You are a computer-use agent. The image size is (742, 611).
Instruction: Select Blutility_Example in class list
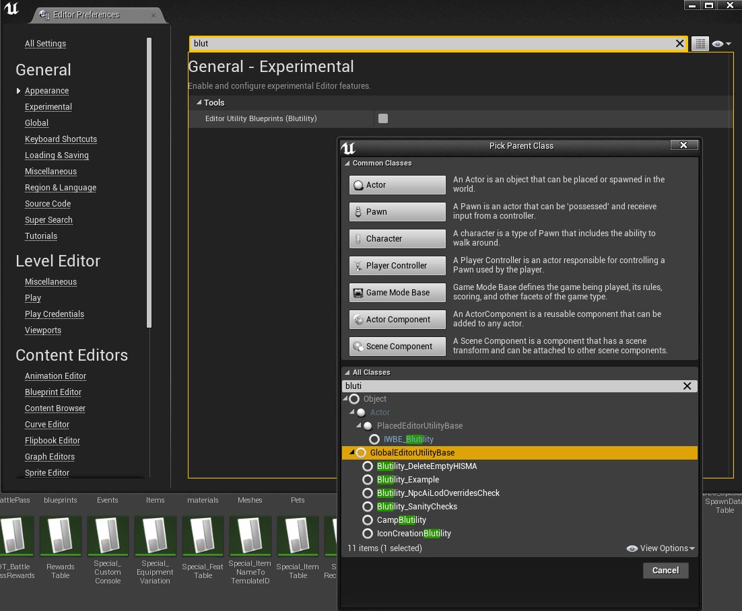pos(407,480)
